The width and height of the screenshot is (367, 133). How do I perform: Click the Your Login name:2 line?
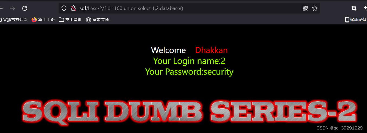[189, 61]
